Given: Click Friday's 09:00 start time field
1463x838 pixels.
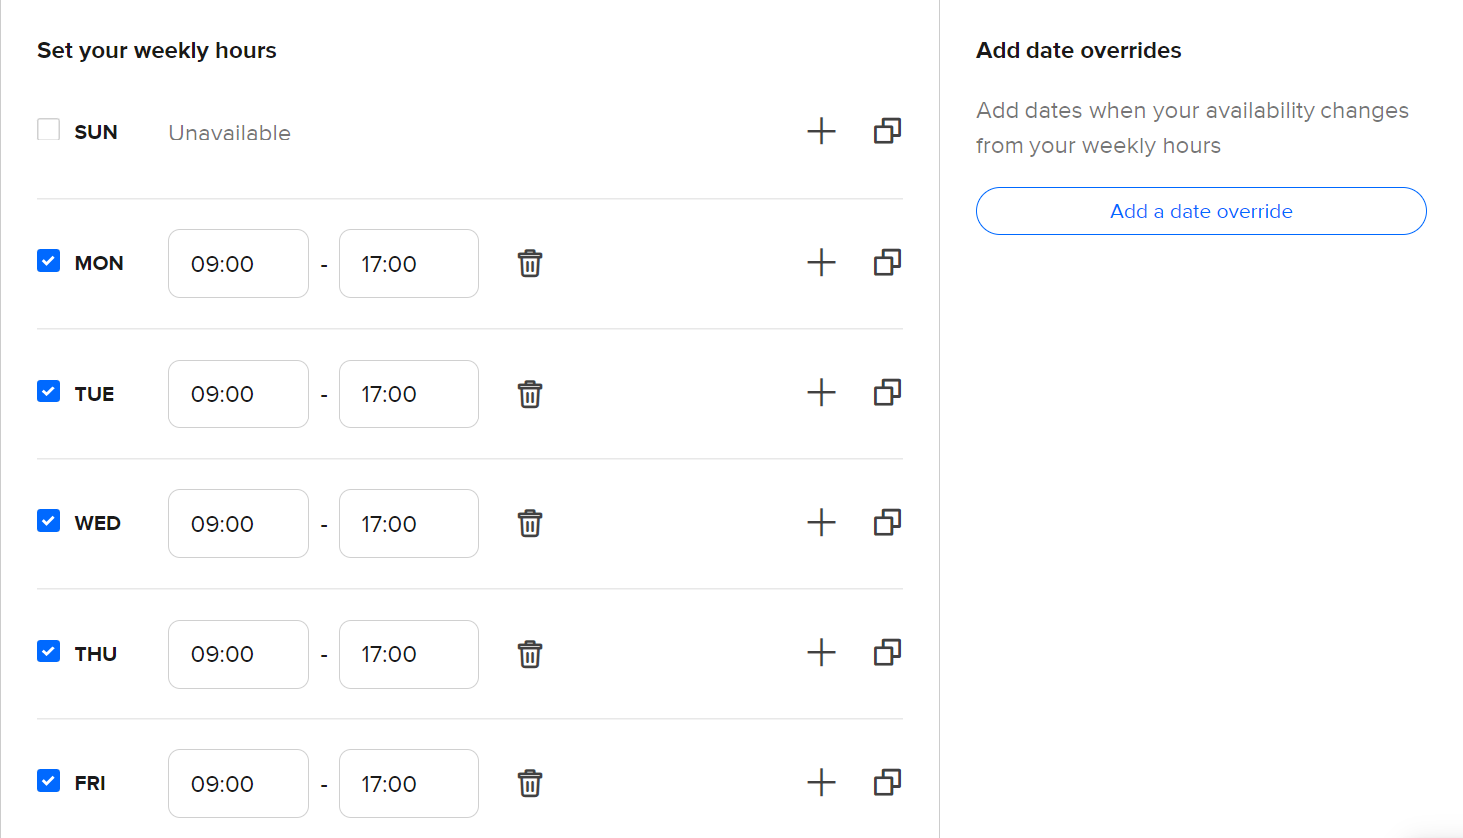Looking at the screenshot, I should (x=238, y=784).
